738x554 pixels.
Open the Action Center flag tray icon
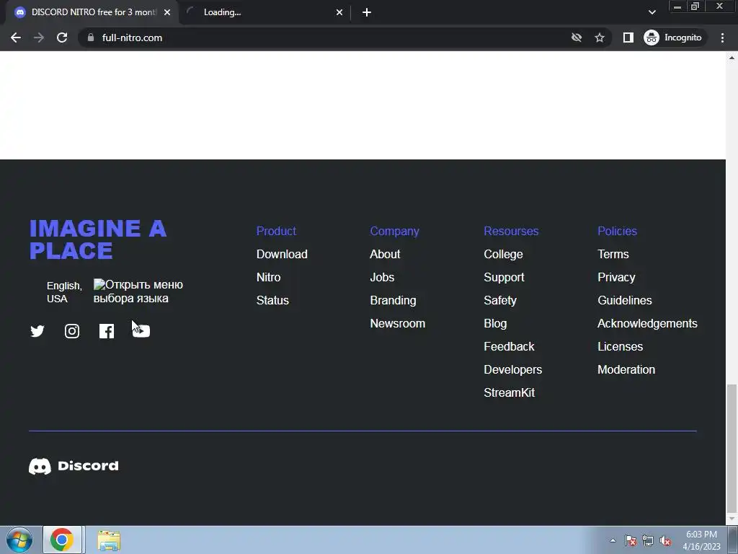[x=630, y=541]
